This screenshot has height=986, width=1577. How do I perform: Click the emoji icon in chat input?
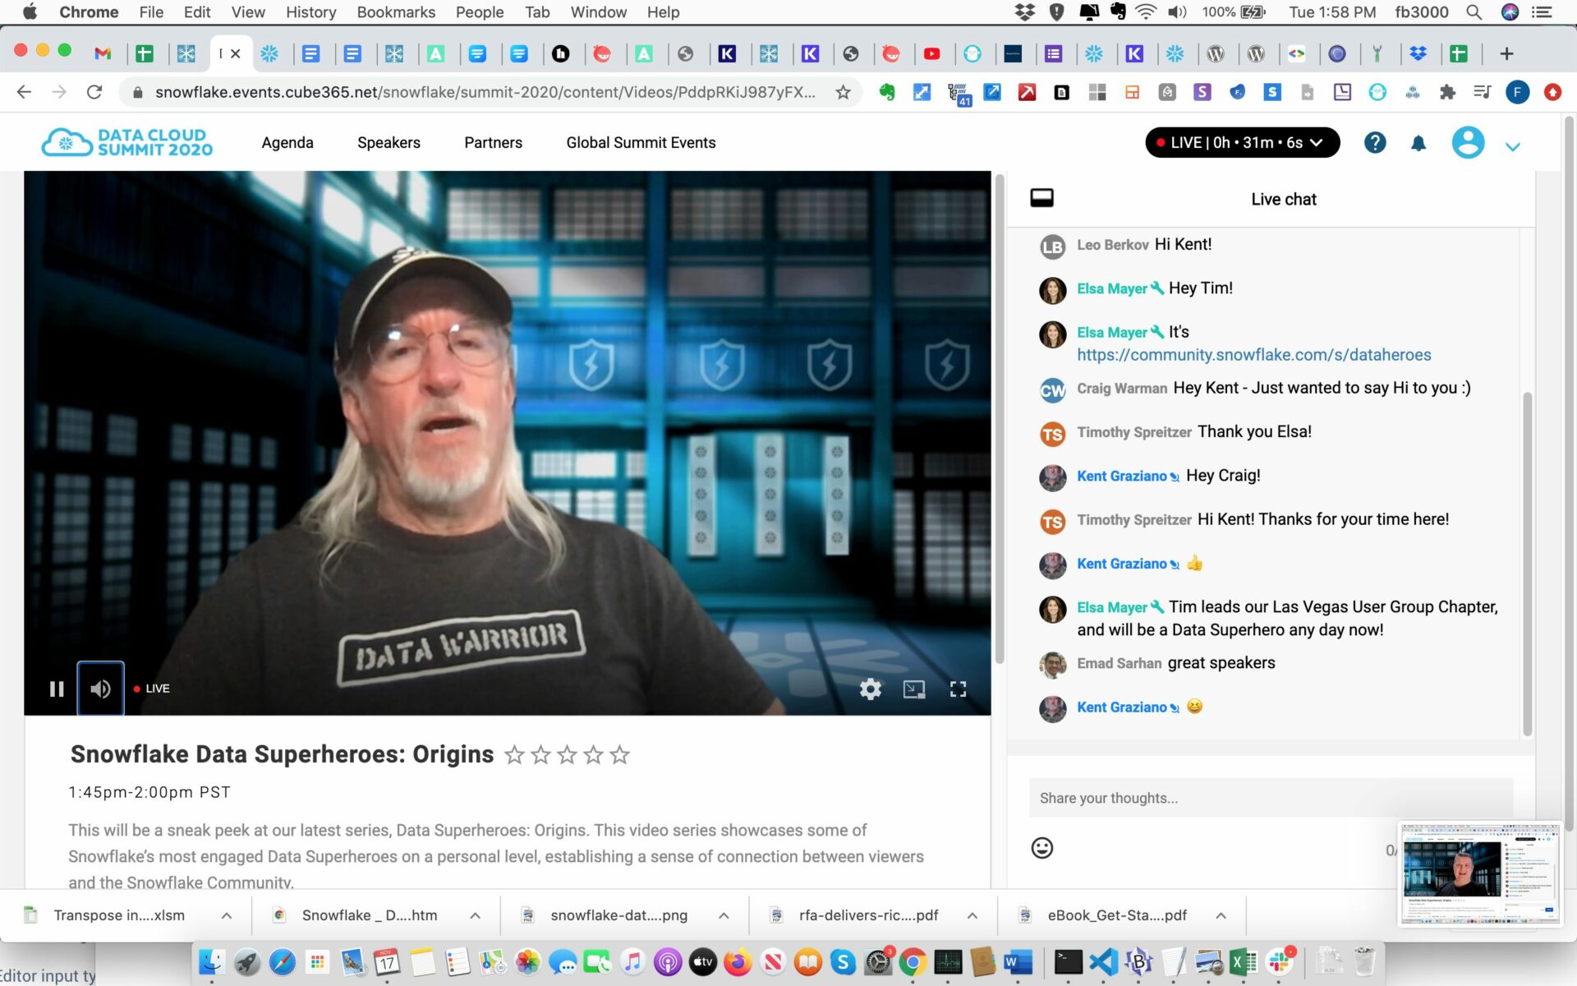tap(1041, 847)
